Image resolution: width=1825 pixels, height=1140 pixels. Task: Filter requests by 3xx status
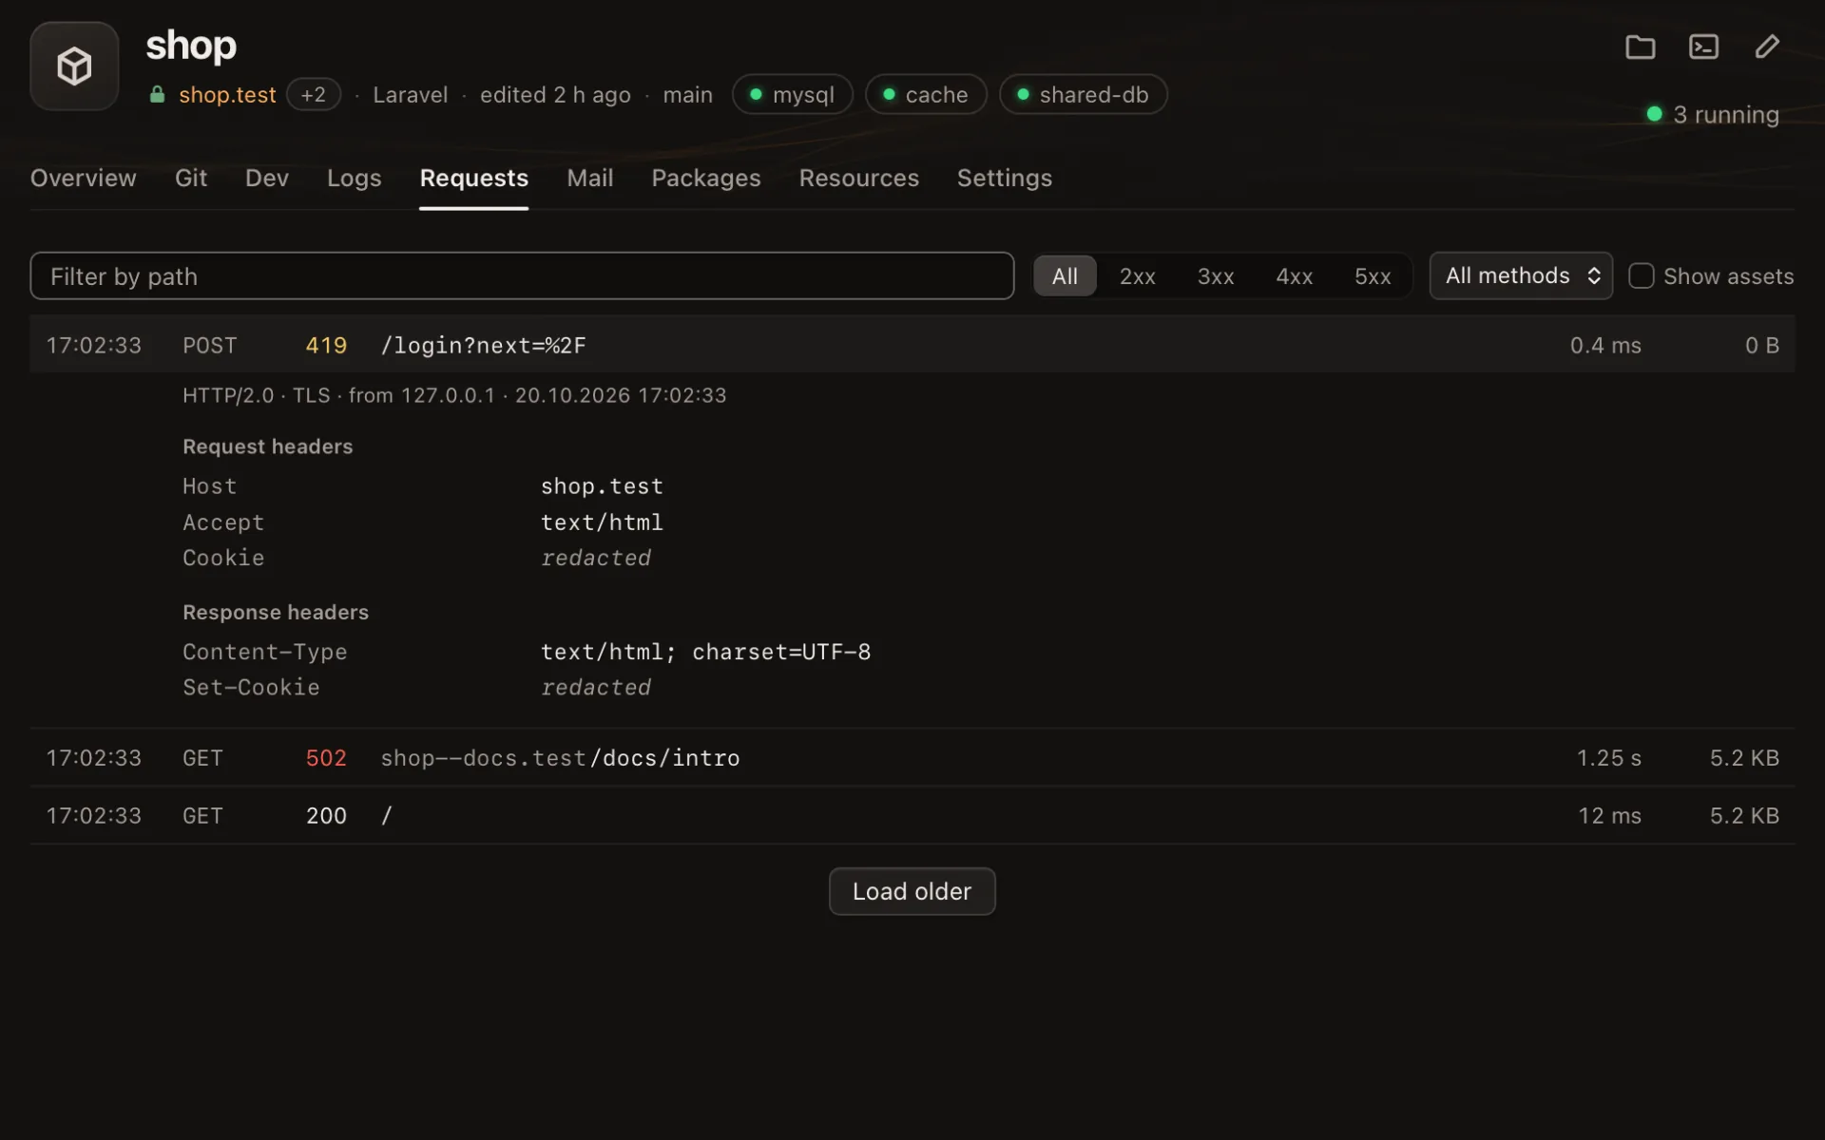pyautogui.click(x=1216, y=276)
